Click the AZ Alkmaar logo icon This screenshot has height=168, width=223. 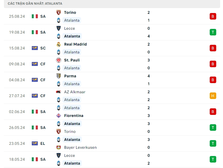click(59, 92)
